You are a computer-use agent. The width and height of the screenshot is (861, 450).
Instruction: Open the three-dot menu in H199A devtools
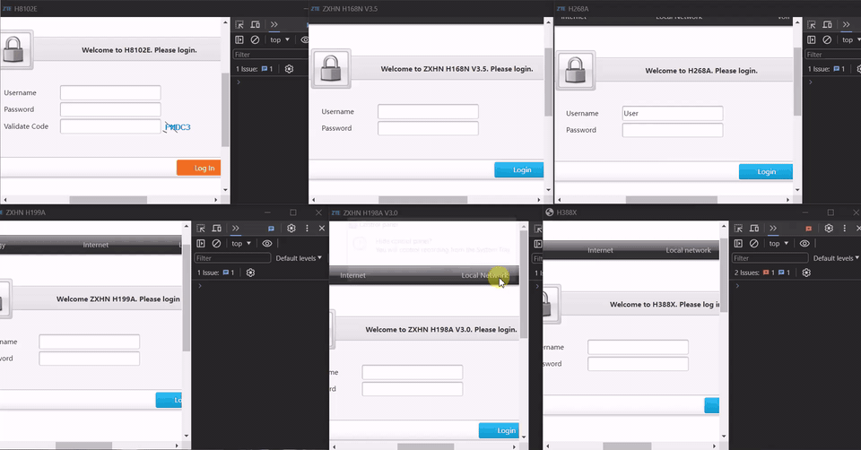coord(307,229)
